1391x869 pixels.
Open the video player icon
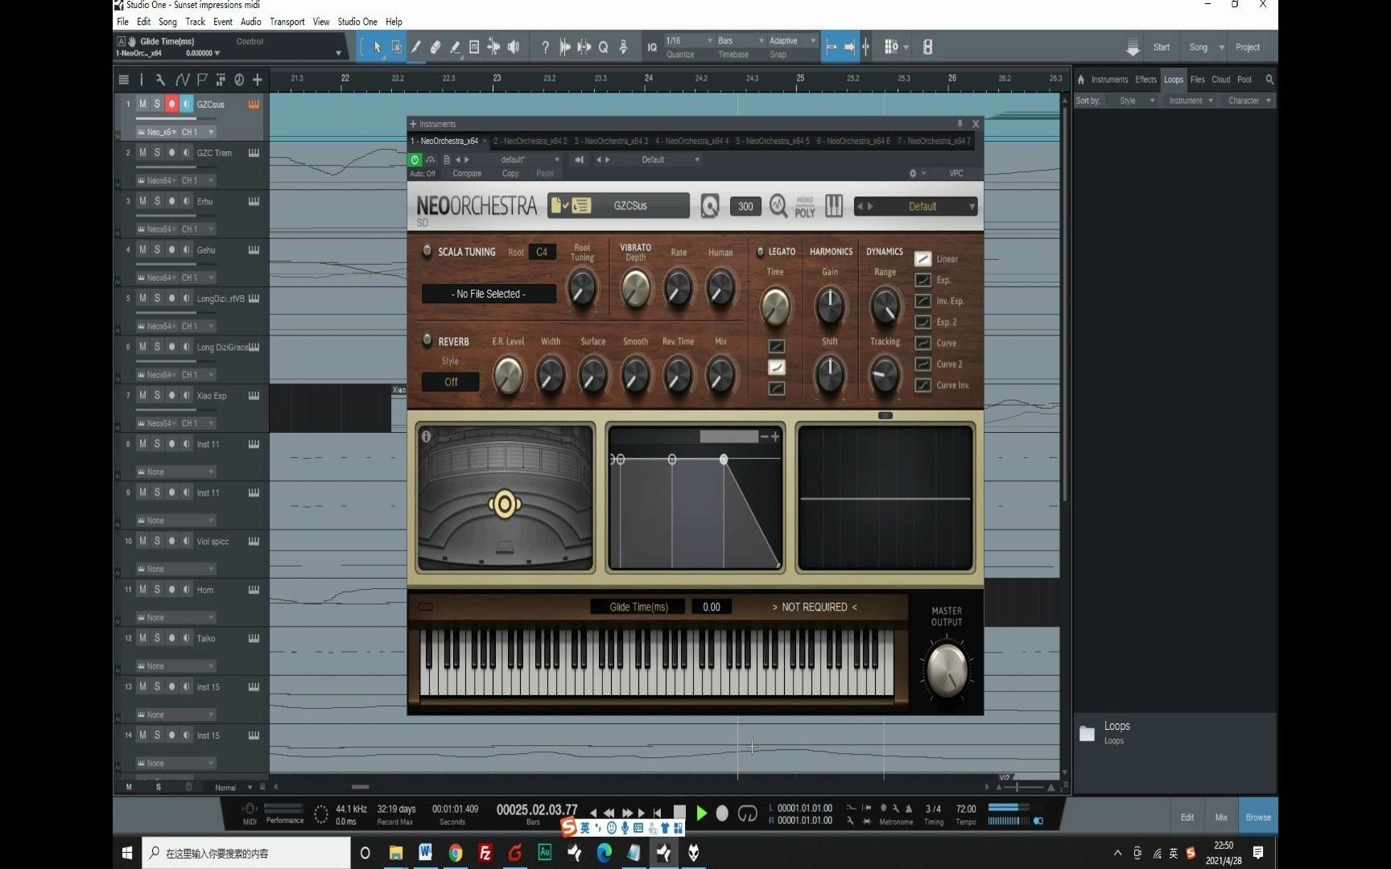click(x=927, y=47)
